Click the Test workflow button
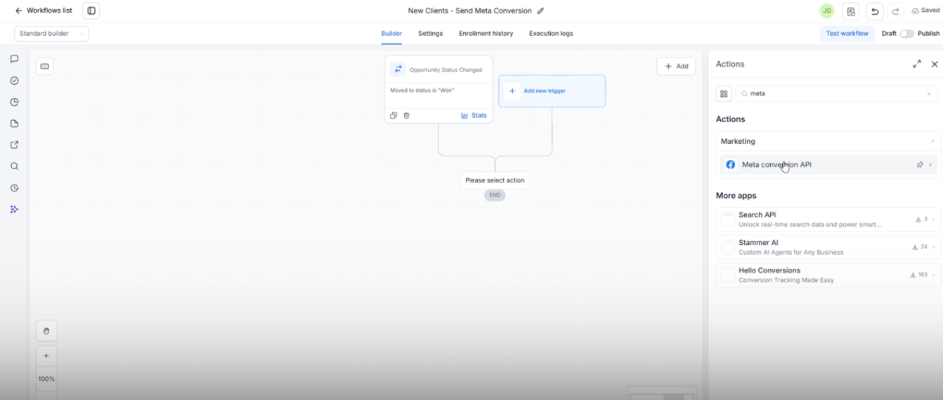The height and width of the screenshot is (400, 943). click(x=847, y=34)
